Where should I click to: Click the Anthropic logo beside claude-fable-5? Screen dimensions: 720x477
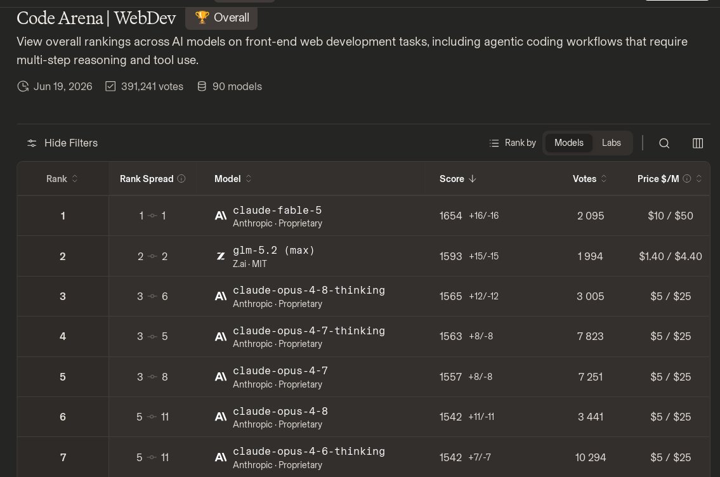(221, 216)
